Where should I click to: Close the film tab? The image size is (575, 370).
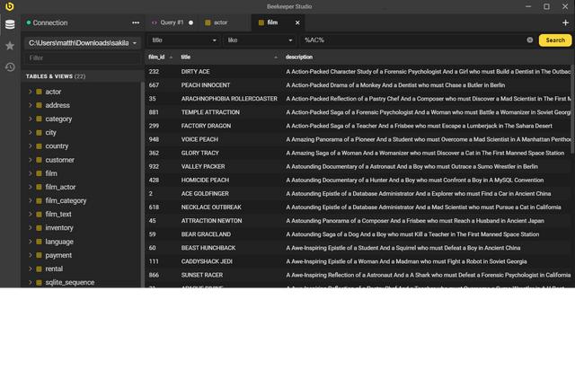(x=297, y=22)
